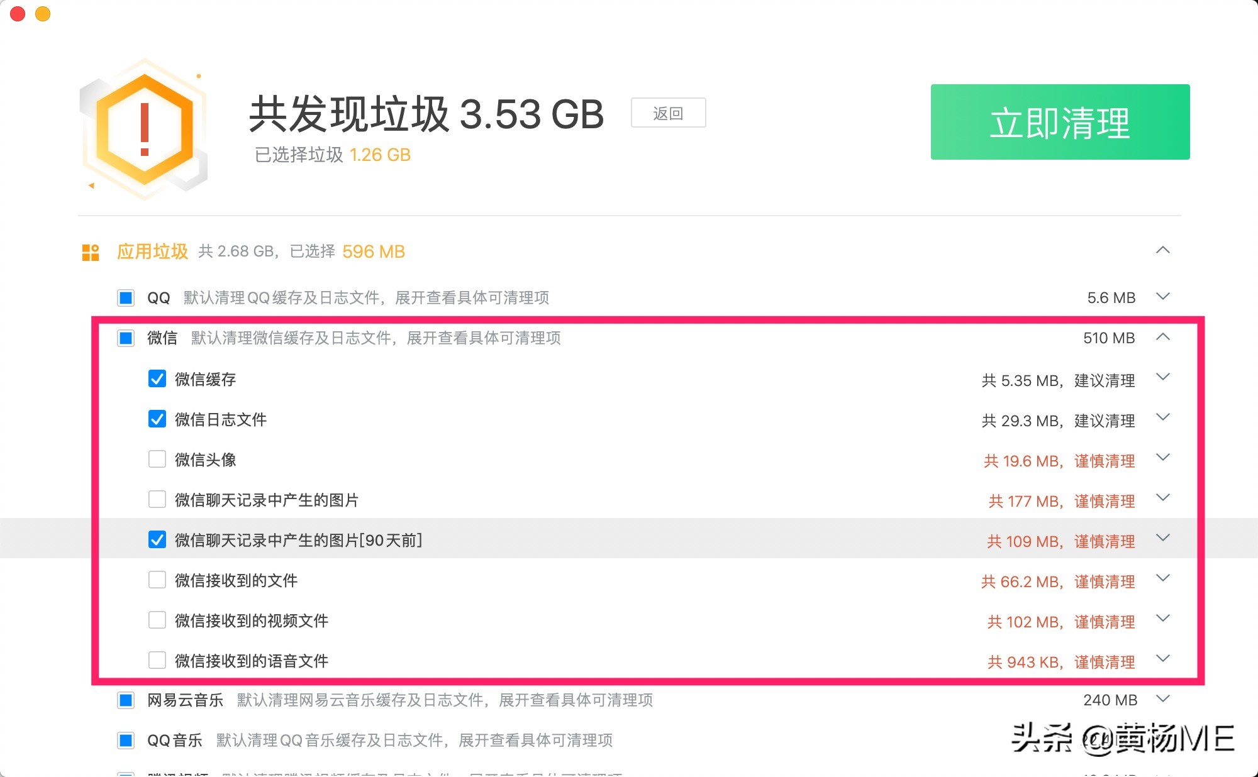The image size is (1258, 777).
Task: Enable the 微信接收到的文件 checkbox
Action: coord(157,580)
